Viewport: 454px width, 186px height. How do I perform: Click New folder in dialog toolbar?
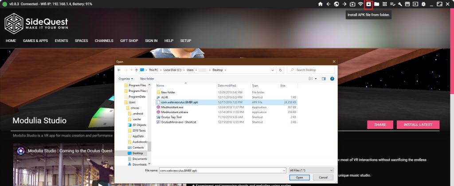147,79
